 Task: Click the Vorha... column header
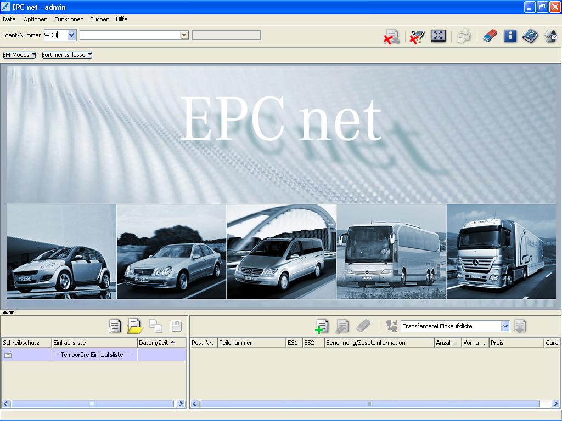click(x=475, y=343)
